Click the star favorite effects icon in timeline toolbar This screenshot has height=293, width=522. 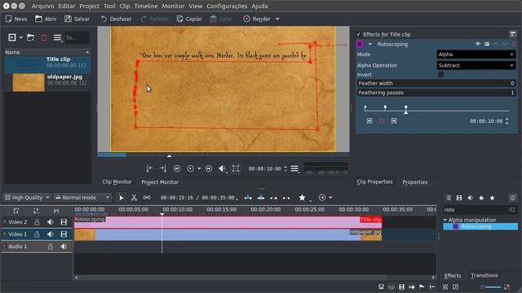302,198
